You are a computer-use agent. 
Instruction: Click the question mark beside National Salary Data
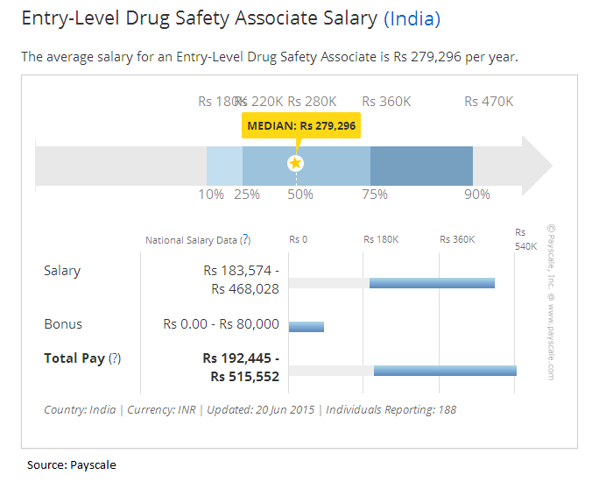(x=245, y=239)
